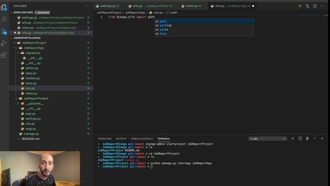Image resolution: width=330 pixels, height=186 pixels.
Task: Click JobReportProject in breadcrumb
Action: point(109,12)
